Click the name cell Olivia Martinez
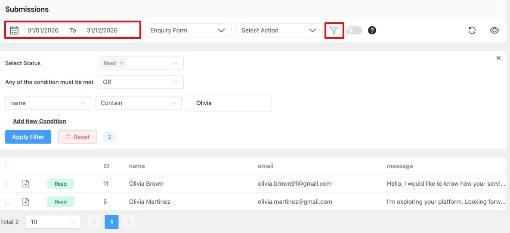Image resolution: width=510 pixels, height=233 pixels. coord(150,202)
